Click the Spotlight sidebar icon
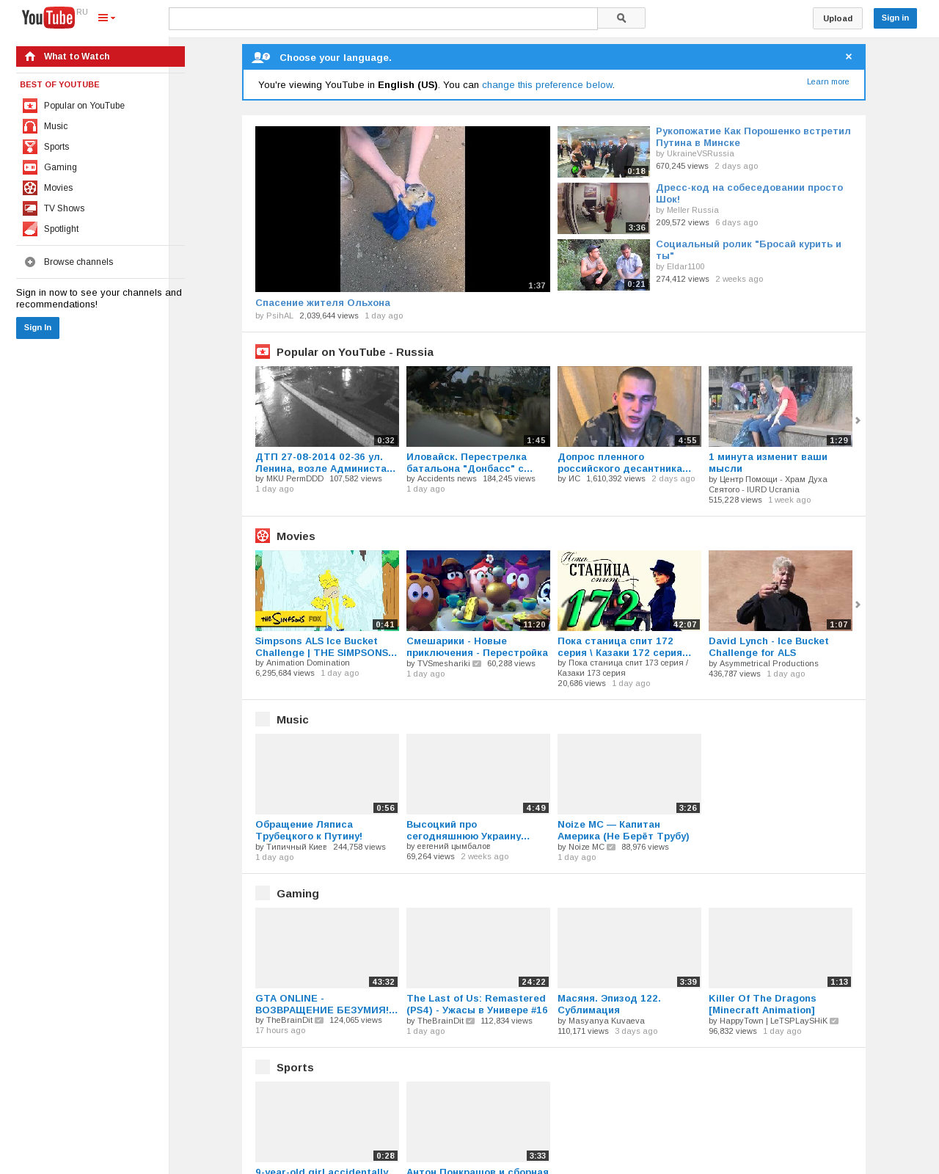939x1174 pixels. tap(30, 229)
